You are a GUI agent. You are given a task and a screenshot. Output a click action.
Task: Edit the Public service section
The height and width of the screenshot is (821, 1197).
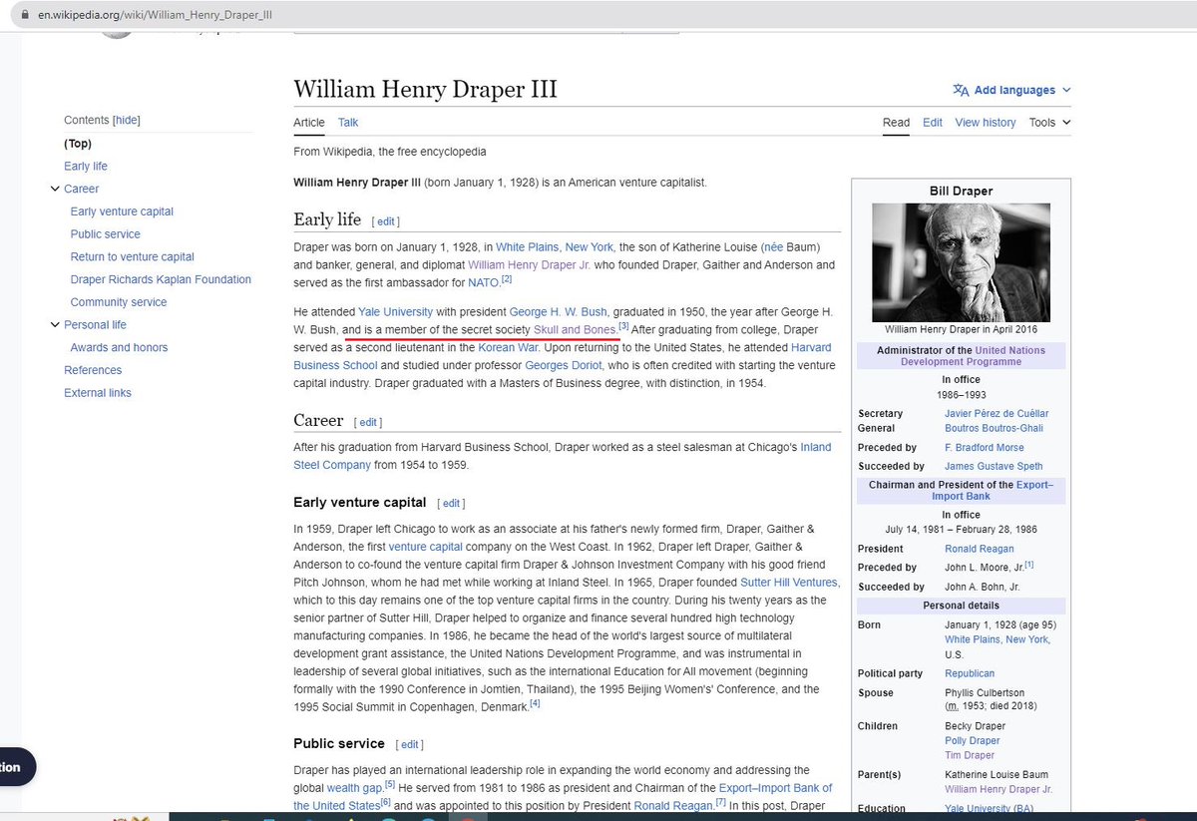(x=409, y=745)
